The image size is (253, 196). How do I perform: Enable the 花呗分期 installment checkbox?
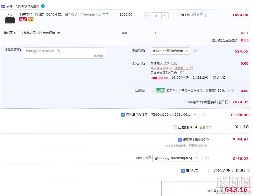tap(210, 171)
